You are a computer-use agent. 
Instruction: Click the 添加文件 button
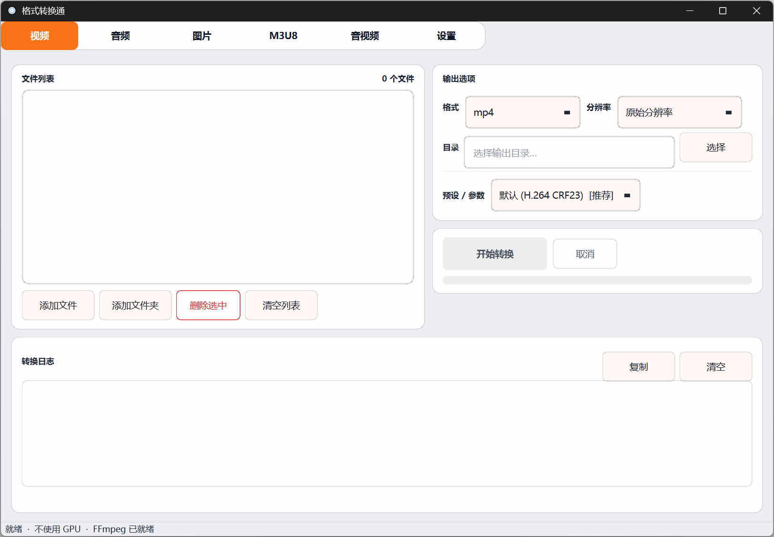click(58, 305)
